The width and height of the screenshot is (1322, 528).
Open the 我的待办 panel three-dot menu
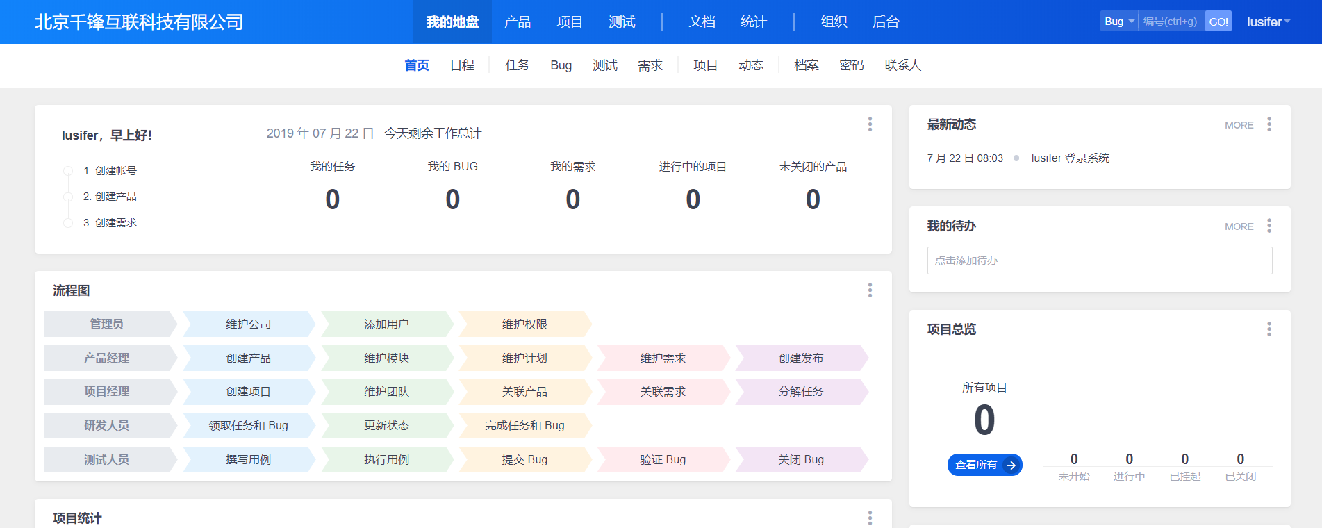1269,226
